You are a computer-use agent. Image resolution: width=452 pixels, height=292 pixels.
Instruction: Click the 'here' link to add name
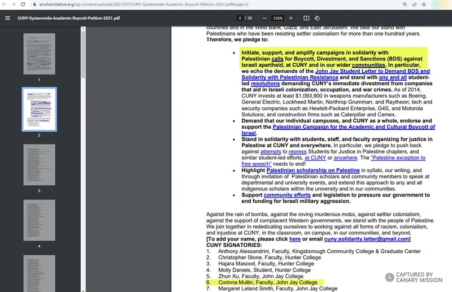pyautogui.click(x=295, y=239)
